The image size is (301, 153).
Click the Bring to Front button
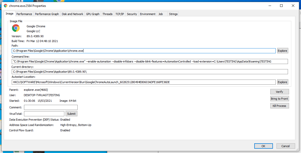pyautogui.click(x=280, y=99)
